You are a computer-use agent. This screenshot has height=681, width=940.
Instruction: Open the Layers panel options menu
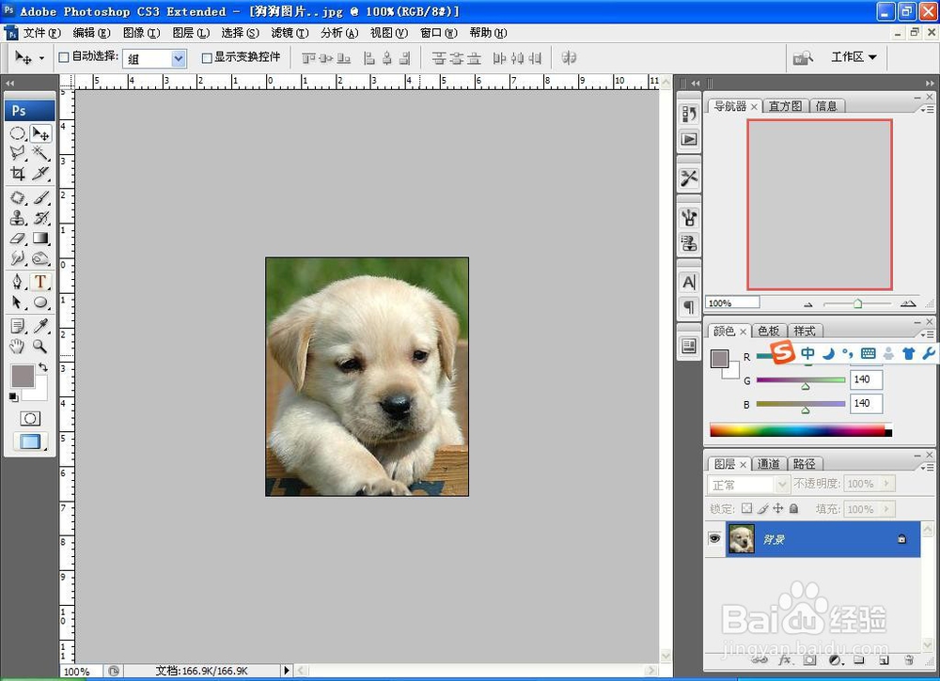928,467
